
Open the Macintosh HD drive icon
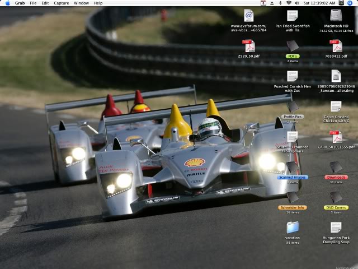(336, 16)
